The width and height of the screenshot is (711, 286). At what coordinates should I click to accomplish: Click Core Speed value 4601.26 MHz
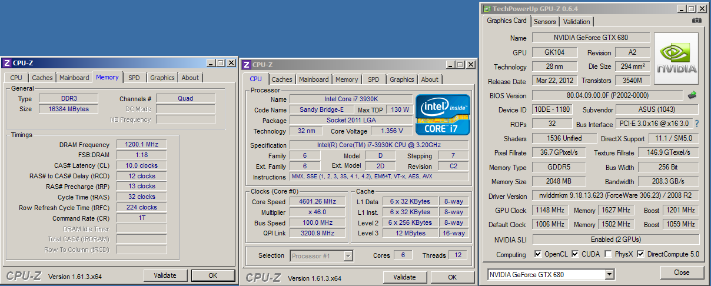coord(318,202)
